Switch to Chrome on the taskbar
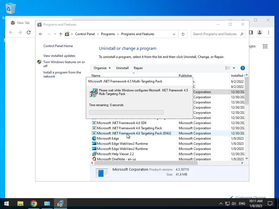Image resolution: width=279 pixels, height=209 pixels. [x=34, y=204]
